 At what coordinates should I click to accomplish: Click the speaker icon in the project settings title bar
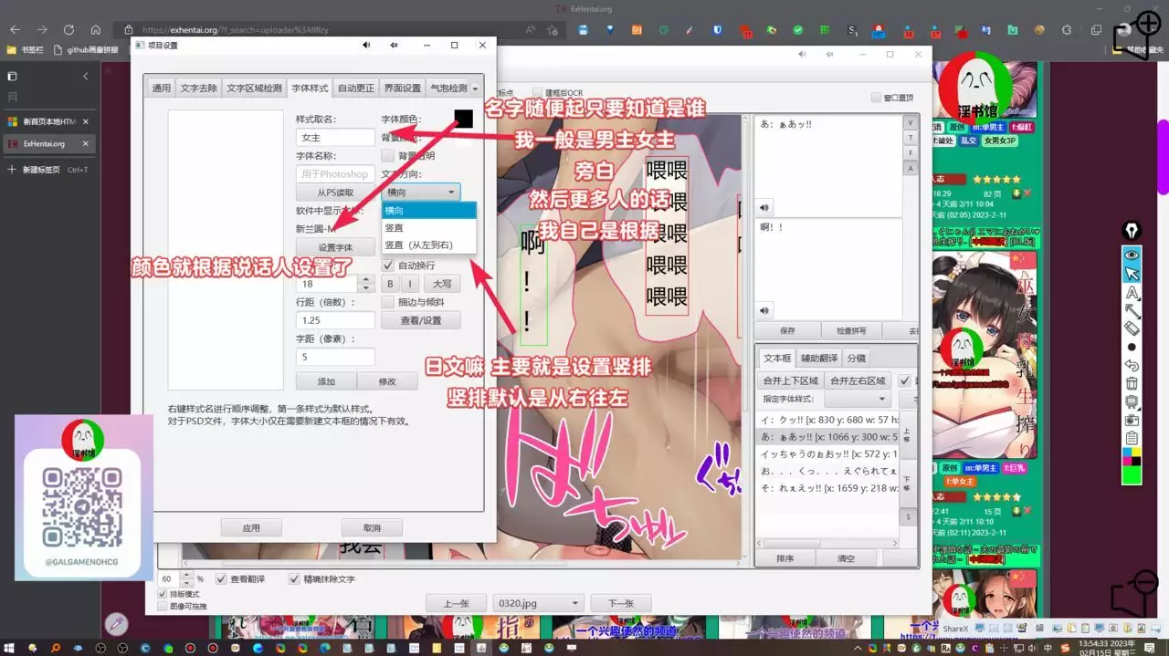point(366,45)
